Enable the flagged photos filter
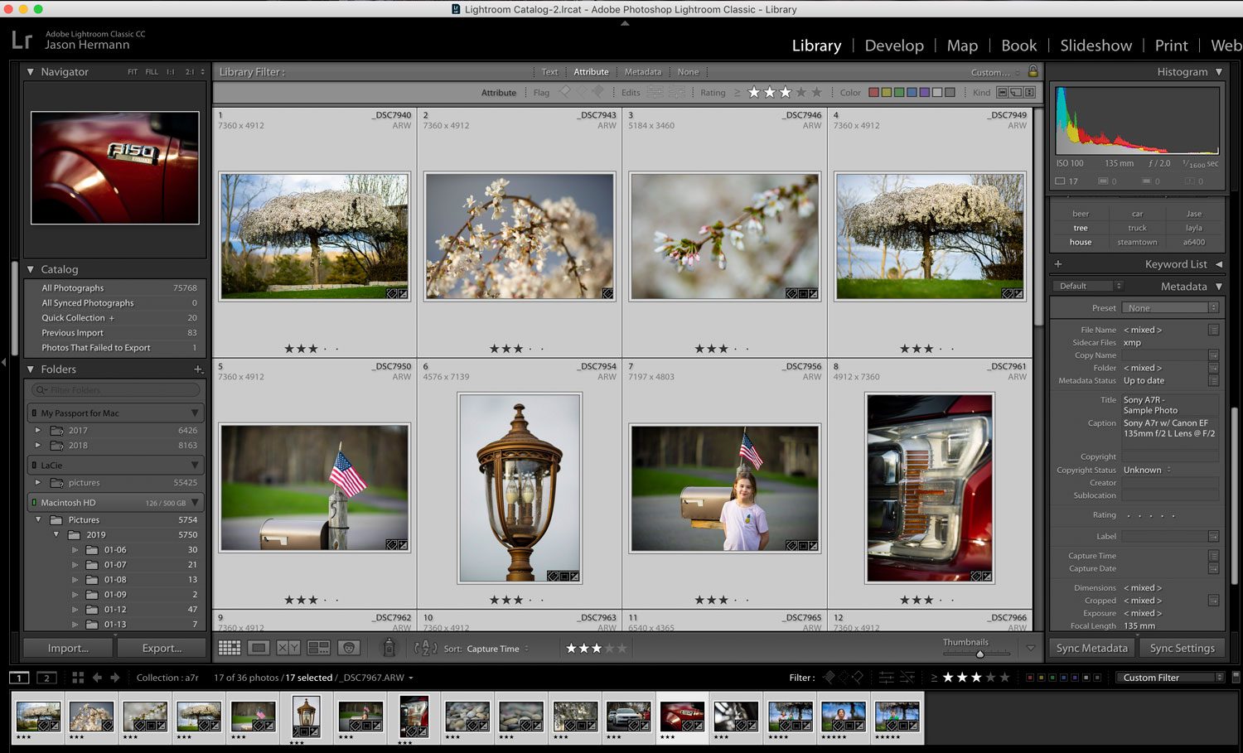This screenshot has height=753, width=1243. [x=566, y=92]
